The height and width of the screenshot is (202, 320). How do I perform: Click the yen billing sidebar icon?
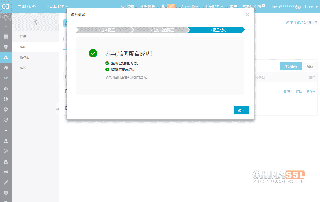coord(6,151)
